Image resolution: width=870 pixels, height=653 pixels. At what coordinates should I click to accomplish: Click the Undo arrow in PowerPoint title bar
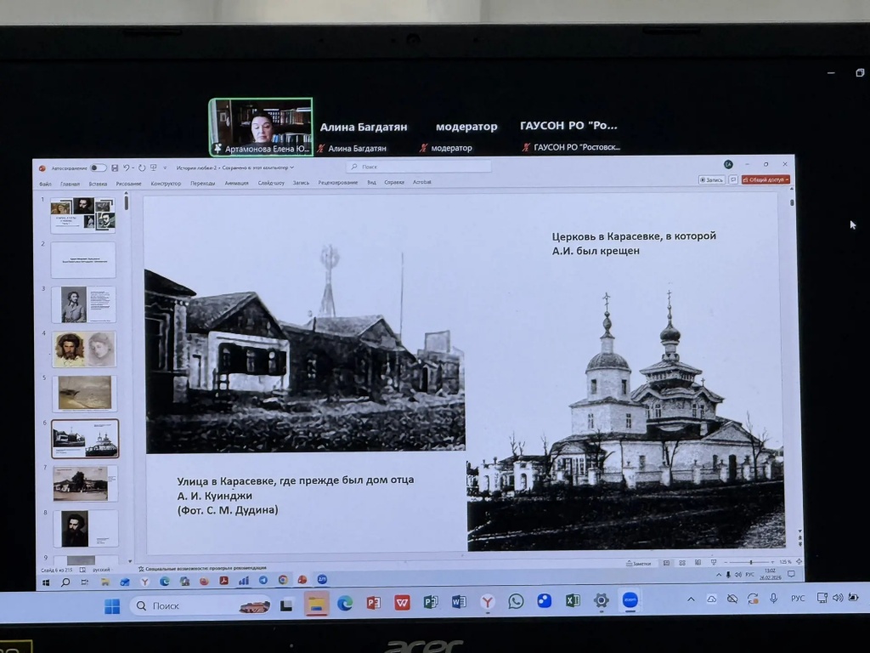click(126, 168)
